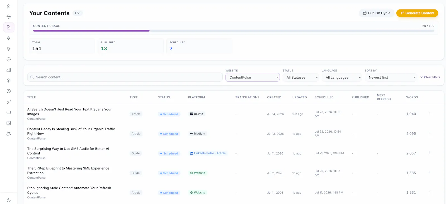Open Stop Ignoring Stale Content title
446x204 pixels.
pyautogui.click(x=69, y=190)
